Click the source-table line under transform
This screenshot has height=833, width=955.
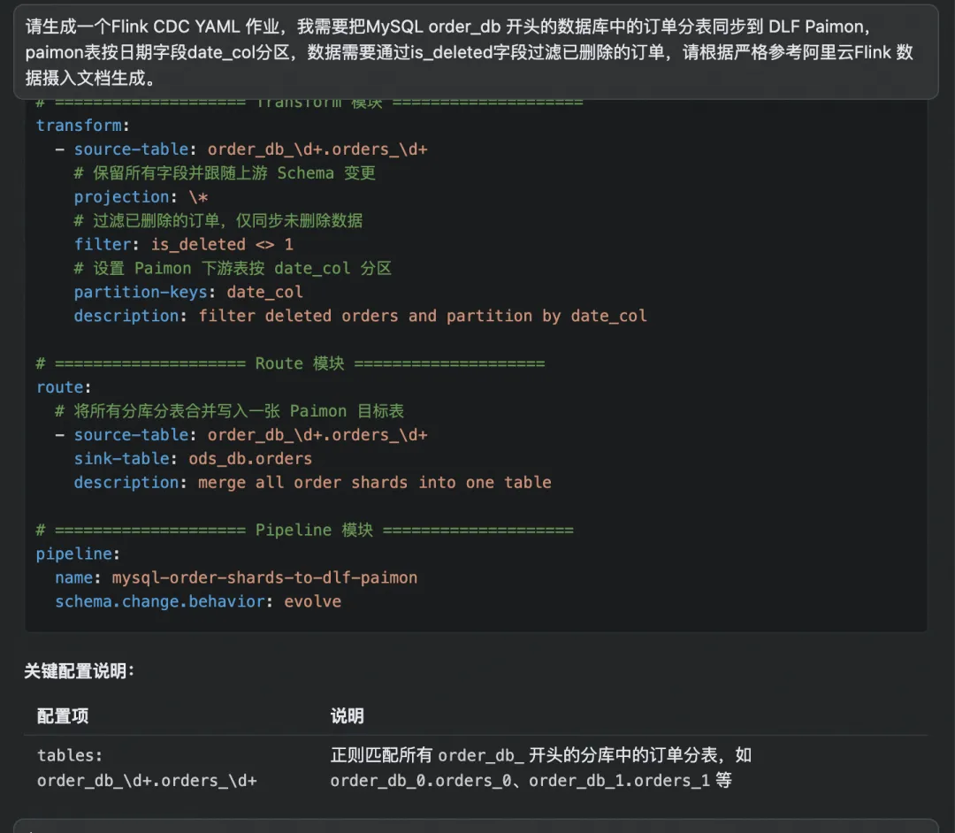[241, 149]
